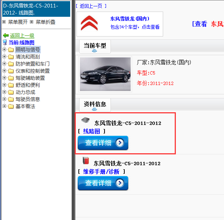Click the black Citroën C5 car thumbnail

click(105, 74)
